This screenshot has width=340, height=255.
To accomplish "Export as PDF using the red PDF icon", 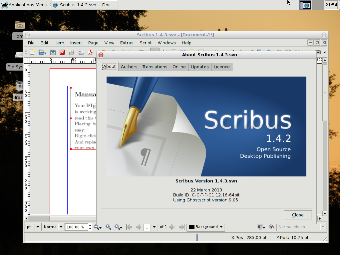I will [x=90, y=52].
